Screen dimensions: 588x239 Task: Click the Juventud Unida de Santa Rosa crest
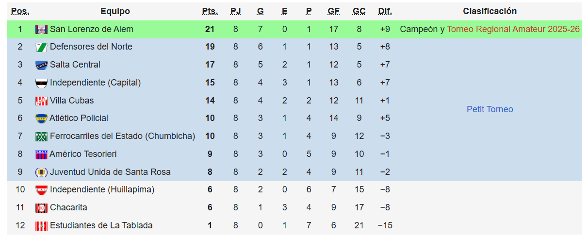click(41, 172)
